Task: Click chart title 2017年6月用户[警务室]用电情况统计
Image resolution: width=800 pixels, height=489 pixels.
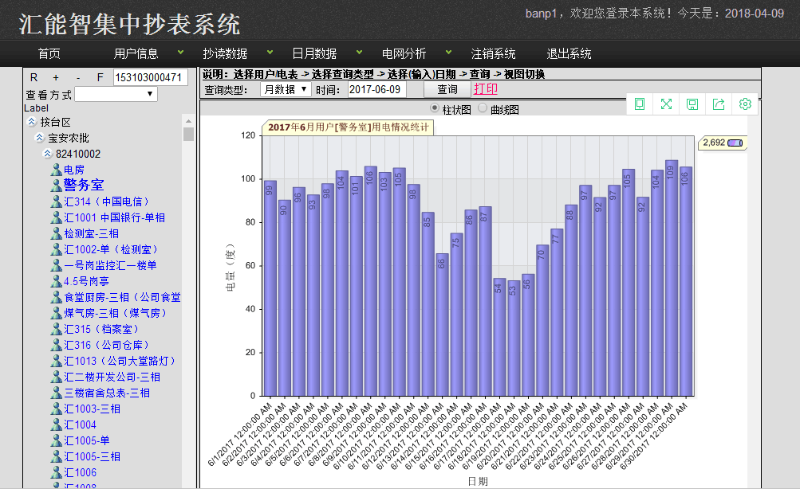Action: (x=349, y=127)
